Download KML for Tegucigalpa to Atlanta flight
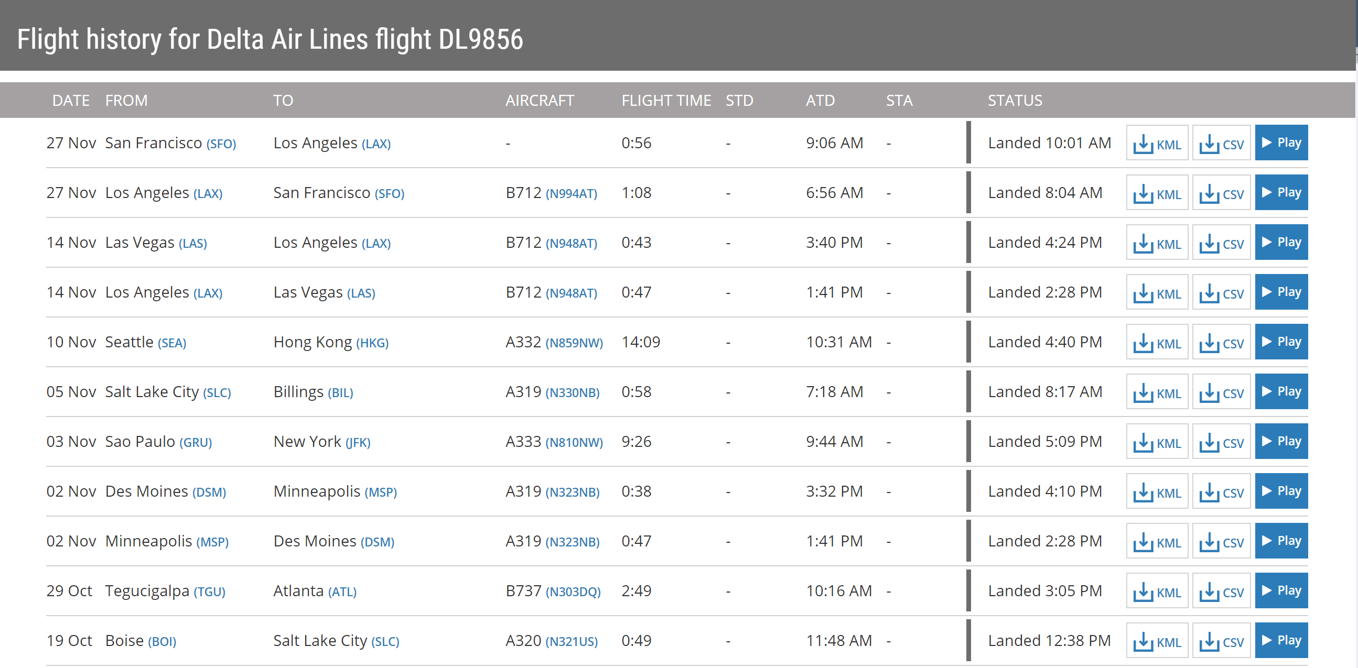The width and height of the screenshot is (1358, 668). click(x=1157, y=591)
